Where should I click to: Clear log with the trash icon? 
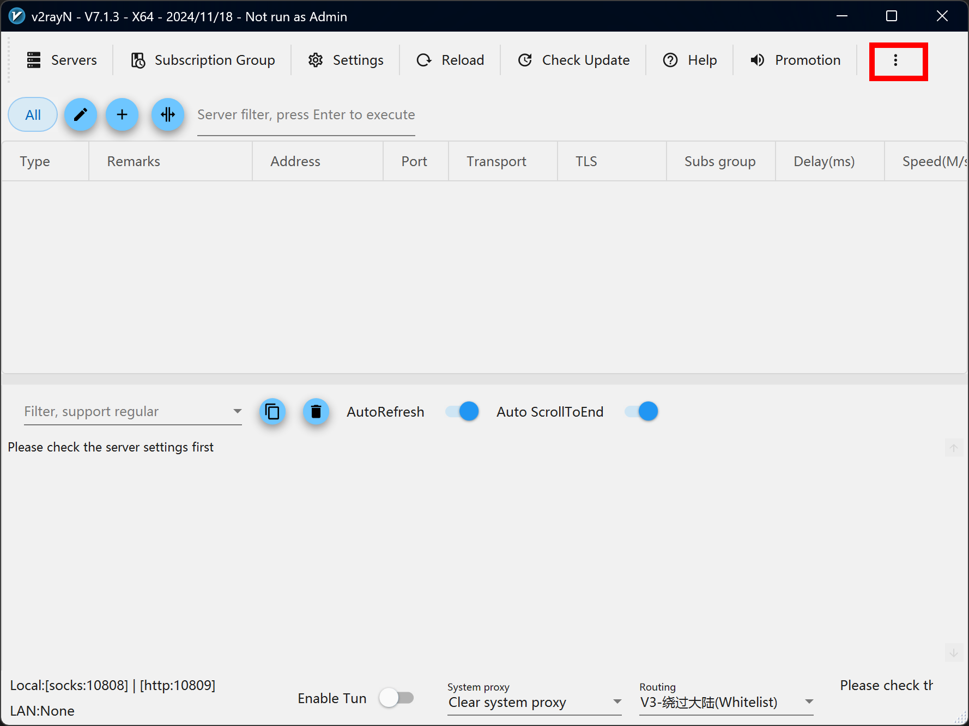pos(316,412)
